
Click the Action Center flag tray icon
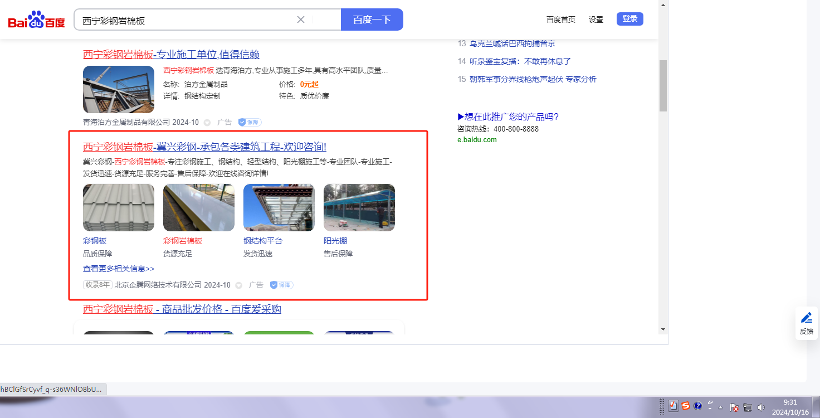click(734, 407)
